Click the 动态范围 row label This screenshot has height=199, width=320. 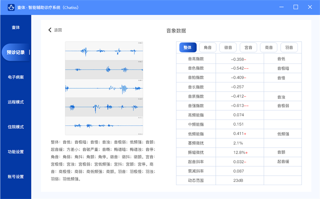tap(196, 181)
